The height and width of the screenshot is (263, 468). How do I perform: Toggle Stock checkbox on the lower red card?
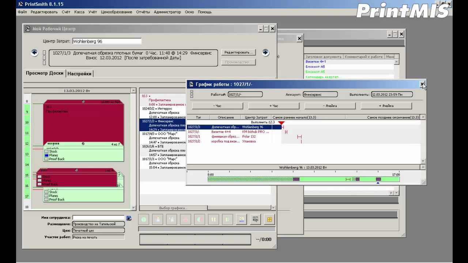pyautogui.click(x=39, y=177)
